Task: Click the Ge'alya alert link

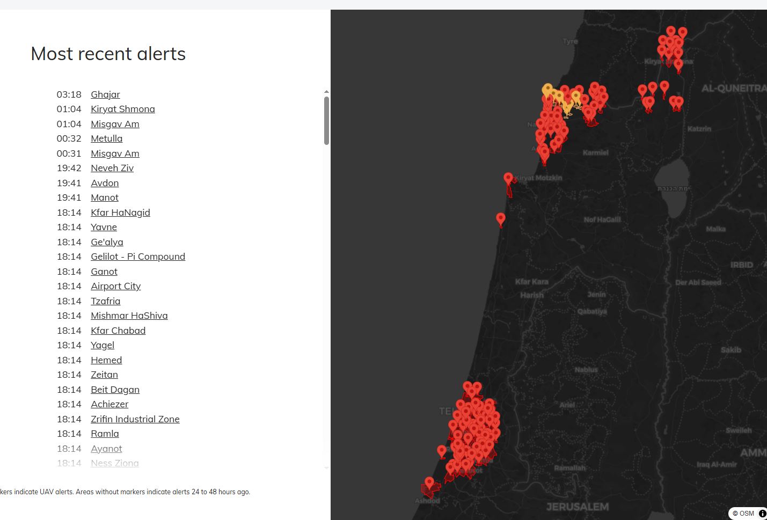Action: pyautogui.click(x=107, y=242)
